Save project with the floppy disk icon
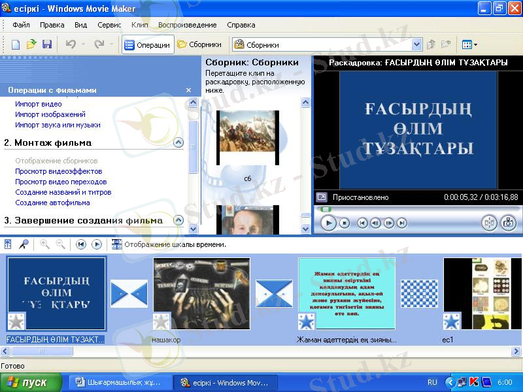 [x=47, y=45]
